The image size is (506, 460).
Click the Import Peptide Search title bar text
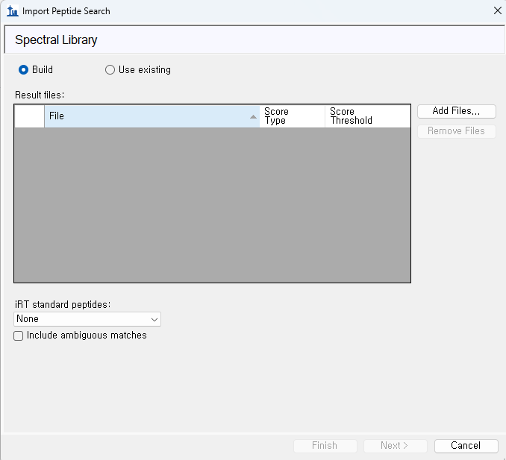[66, 11]
